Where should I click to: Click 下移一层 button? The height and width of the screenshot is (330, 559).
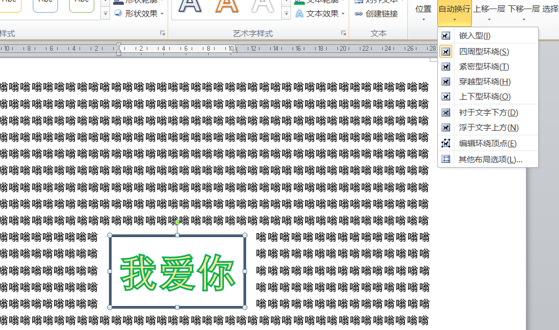point(523,13)
